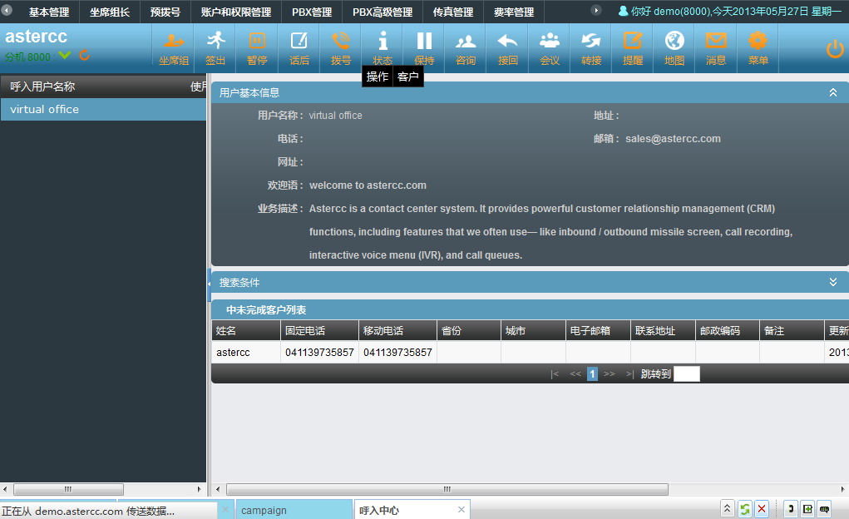Switch to the campaign tab

coord(264,511)
